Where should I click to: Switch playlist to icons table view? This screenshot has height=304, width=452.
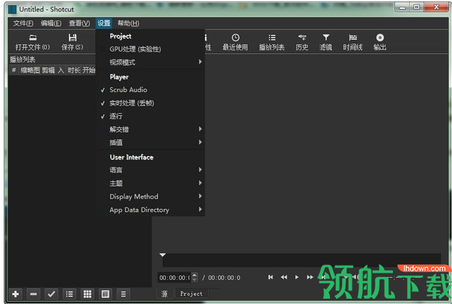pyautogui.click(x=106, y=294)
